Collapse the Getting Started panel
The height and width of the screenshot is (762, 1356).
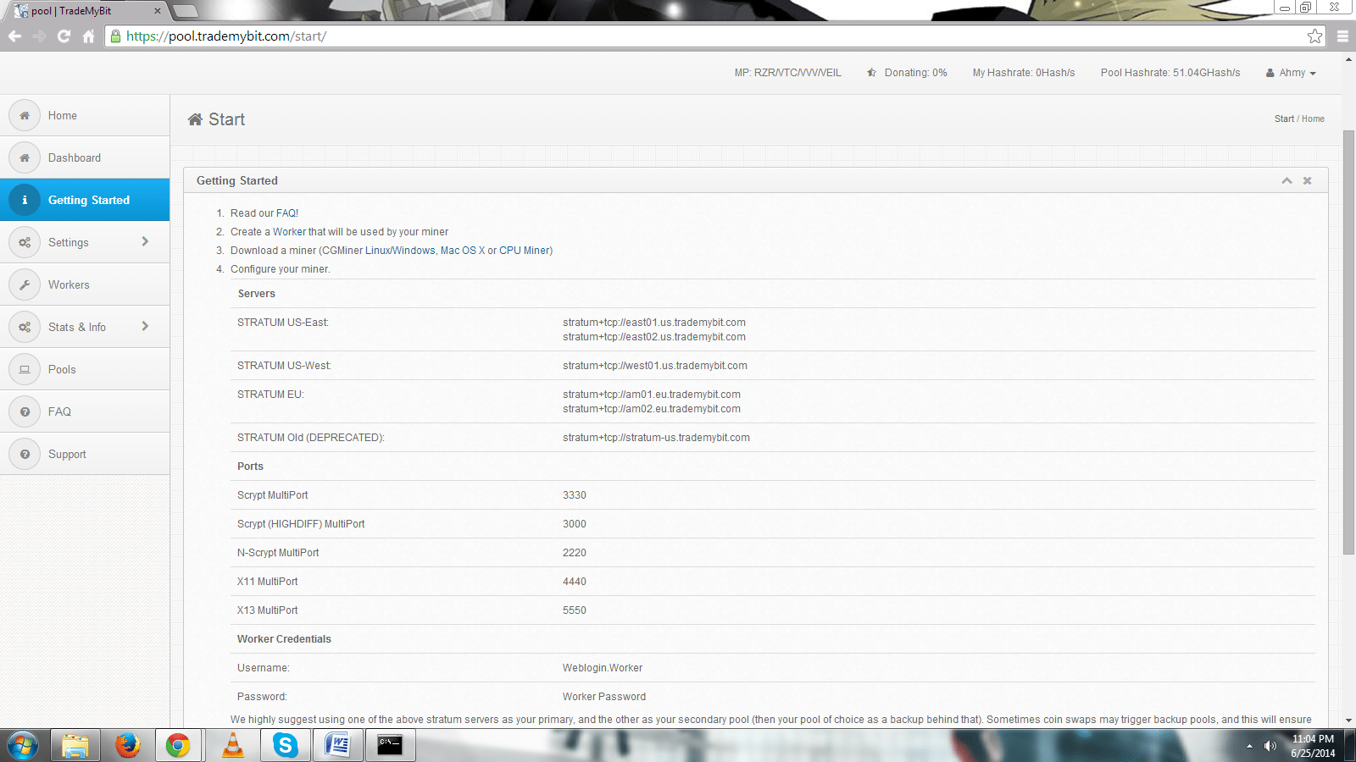[1287, 180]
